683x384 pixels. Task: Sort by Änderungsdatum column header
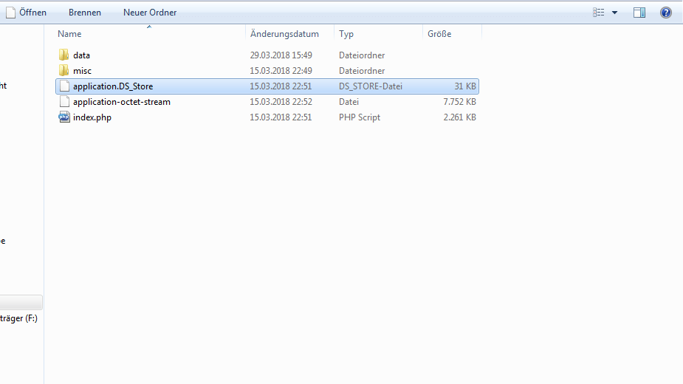284,34
